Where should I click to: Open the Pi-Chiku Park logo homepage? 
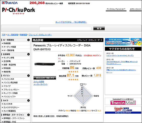pyautogui.click(x=19, y=11)
